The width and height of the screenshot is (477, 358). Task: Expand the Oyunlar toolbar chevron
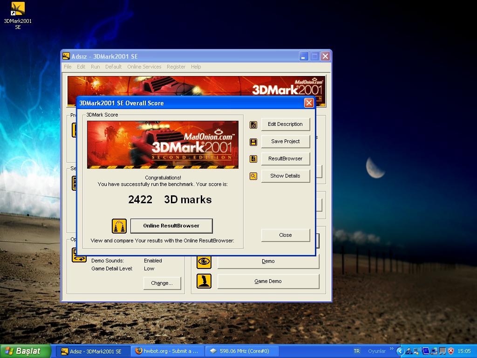pyautogui.click(x=391, y=349)
